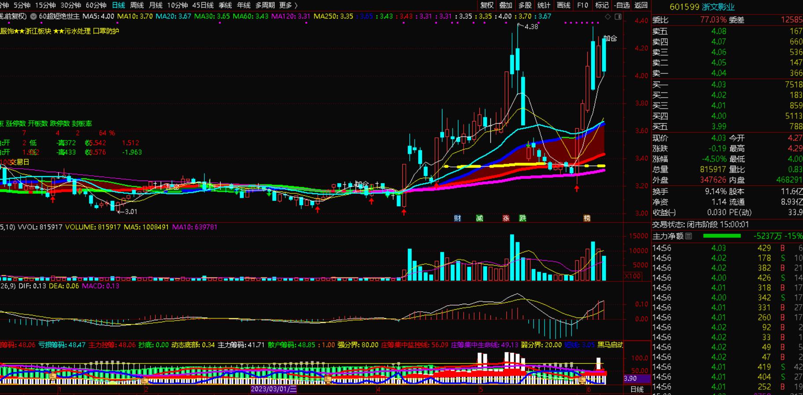The image size is (803, 395).
Task: Click the 复权 button
Action: [487, 5]
